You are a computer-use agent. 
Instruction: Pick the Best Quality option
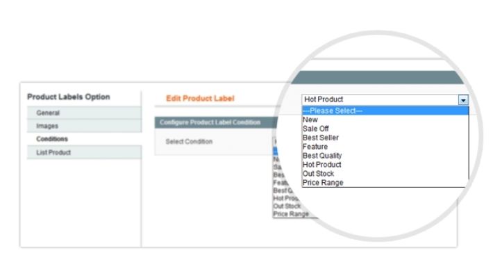(x=322, y=156)
